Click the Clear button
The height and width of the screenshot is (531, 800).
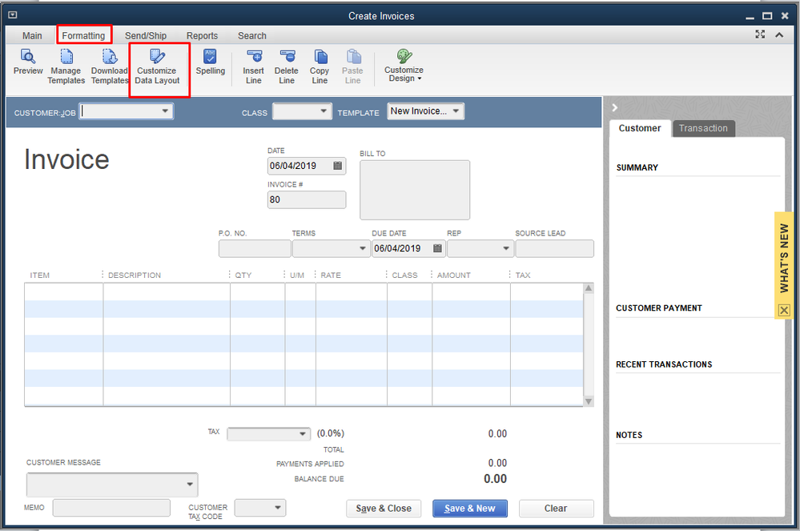click(556, 508)
